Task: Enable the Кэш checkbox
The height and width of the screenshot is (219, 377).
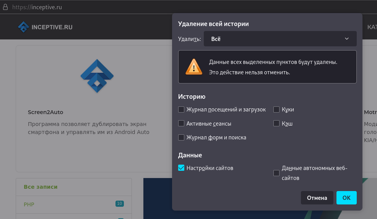Action: click(276, 124)
